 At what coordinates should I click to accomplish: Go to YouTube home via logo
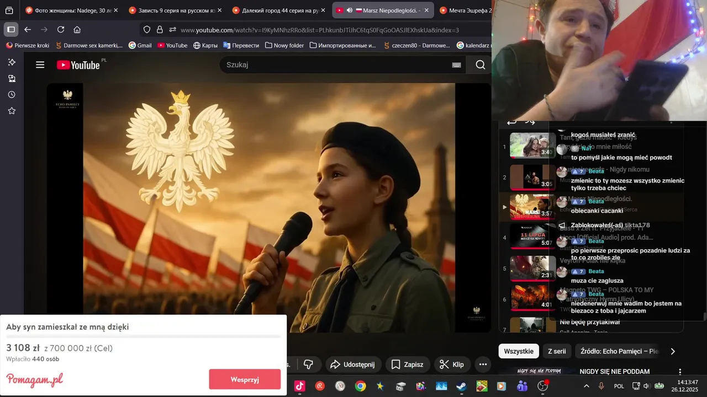tap(78, 65)
